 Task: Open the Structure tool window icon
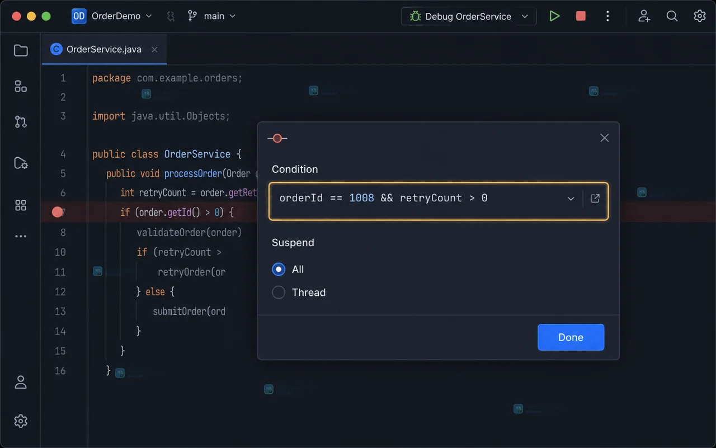(21, 86)
